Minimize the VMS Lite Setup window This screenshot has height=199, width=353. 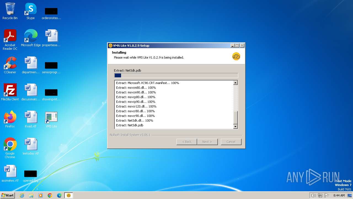tap(232, 46)
